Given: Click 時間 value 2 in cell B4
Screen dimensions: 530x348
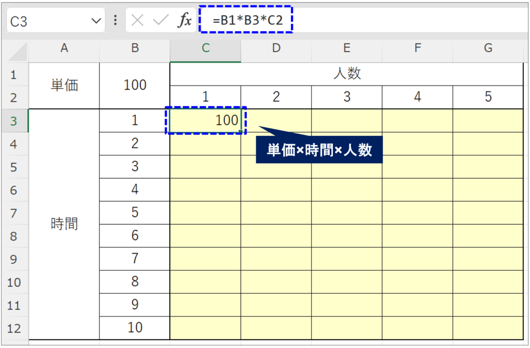Looking at the screenshot, I should pyautogui.click(x=135, y=144).
